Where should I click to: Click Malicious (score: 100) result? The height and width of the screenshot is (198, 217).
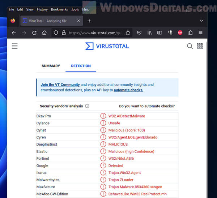pos(127,130)
